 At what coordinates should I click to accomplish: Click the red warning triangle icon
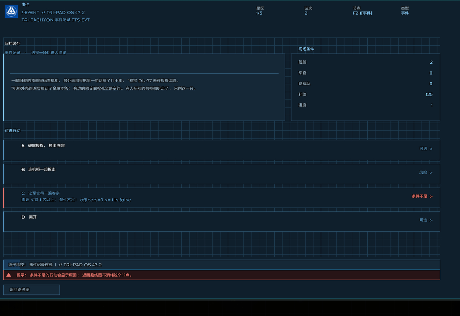pyautogui.click(x=9, y=275)
